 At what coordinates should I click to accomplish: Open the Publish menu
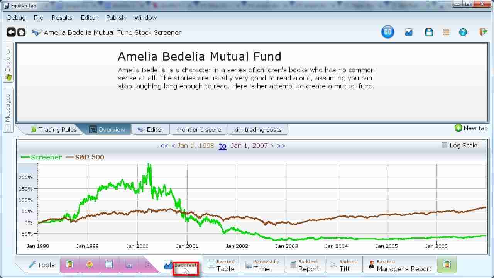[x=116, y=18]
